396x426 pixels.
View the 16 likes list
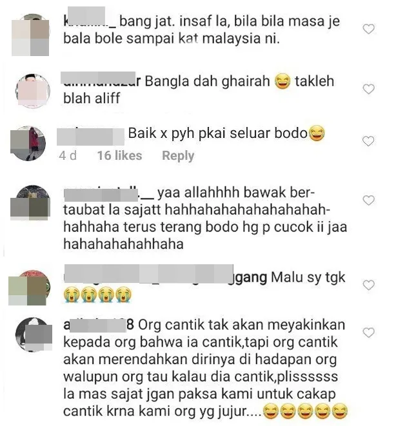[x=119, y=156]
